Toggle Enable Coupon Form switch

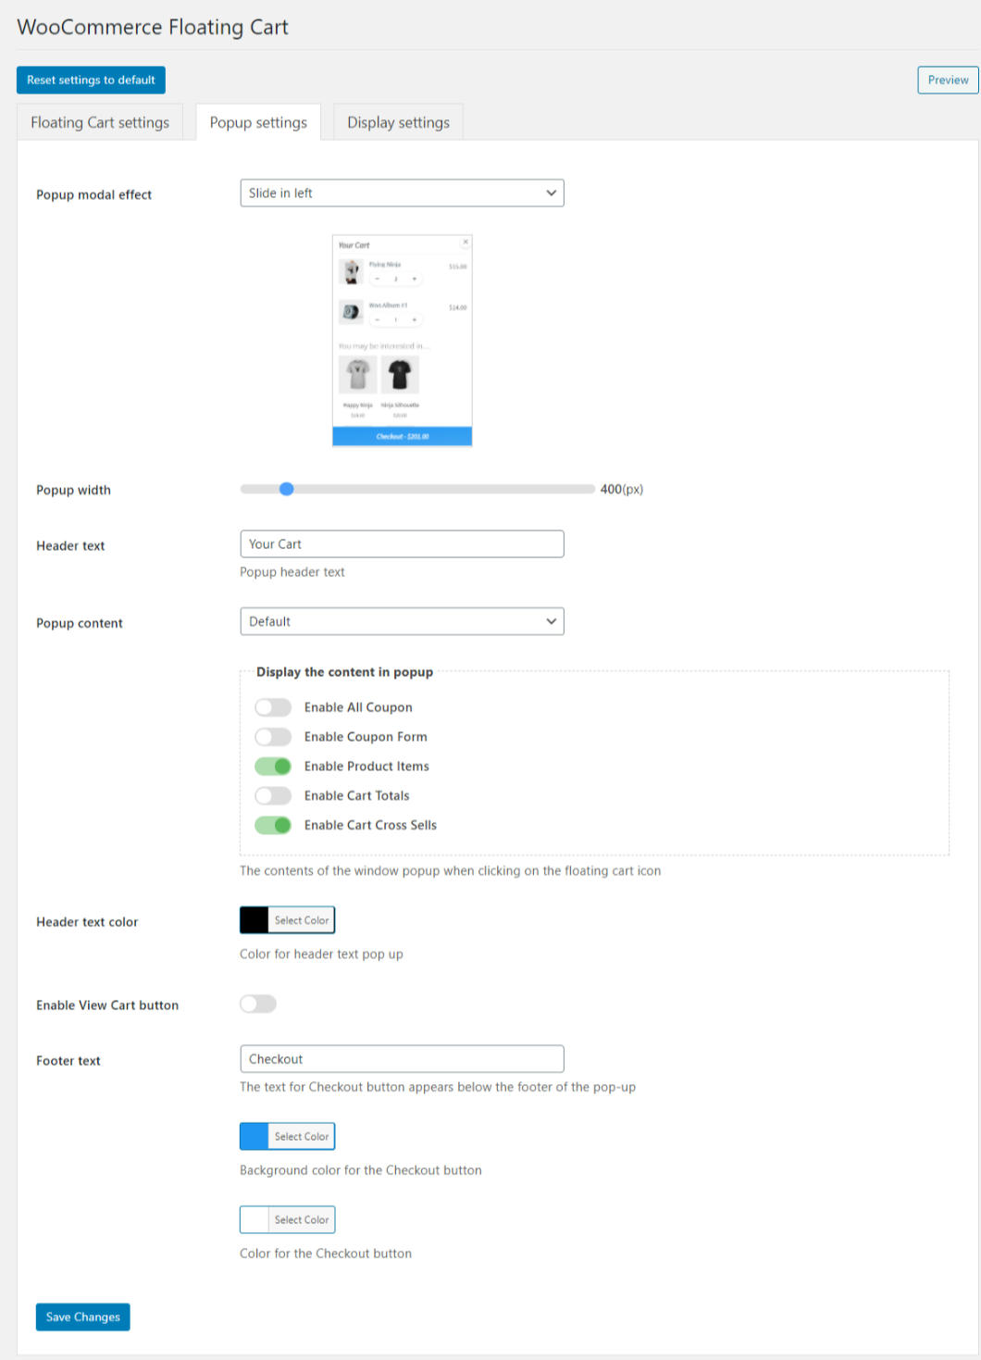tap(273, 737)
